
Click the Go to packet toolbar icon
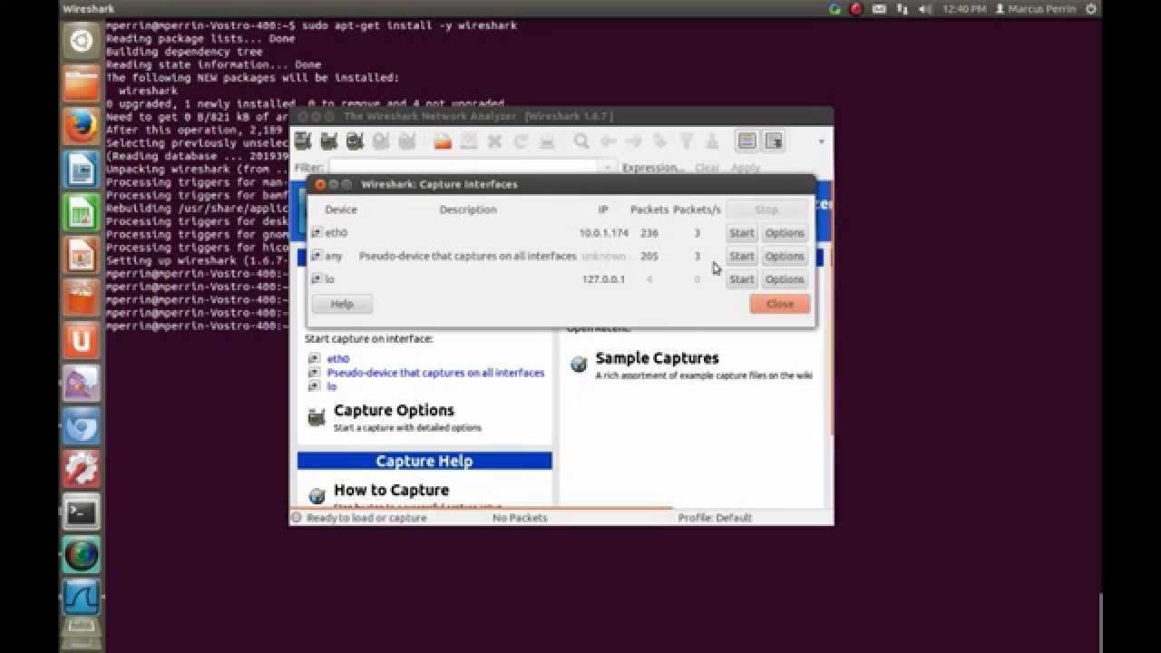point(660,141)
